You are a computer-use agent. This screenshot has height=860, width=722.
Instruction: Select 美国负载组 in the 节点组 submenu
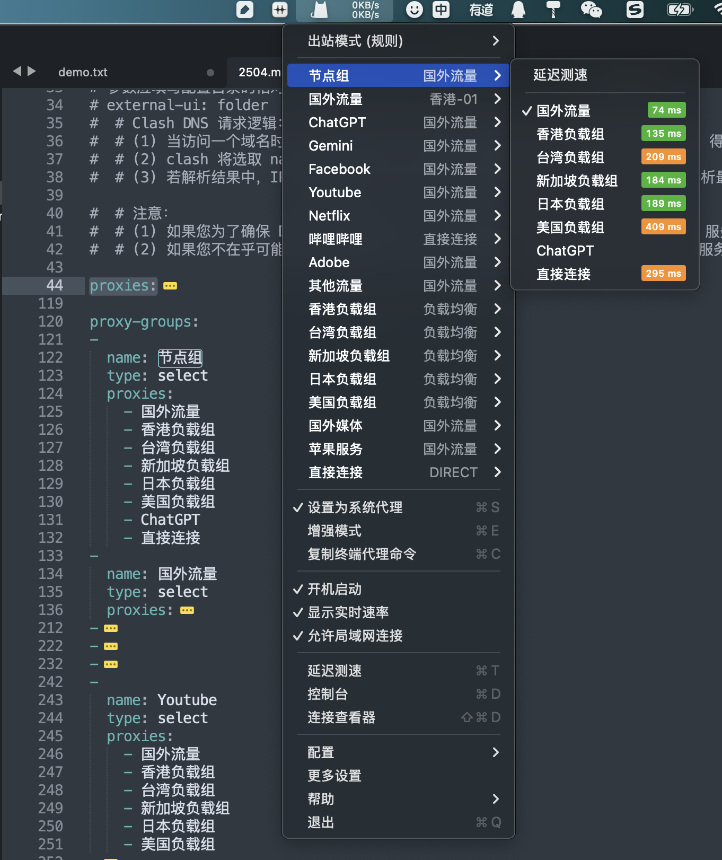click(x=605, y=227)
